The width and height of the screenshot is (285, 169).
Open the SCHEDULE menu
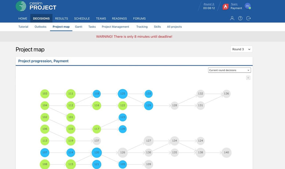pos(82,18)
